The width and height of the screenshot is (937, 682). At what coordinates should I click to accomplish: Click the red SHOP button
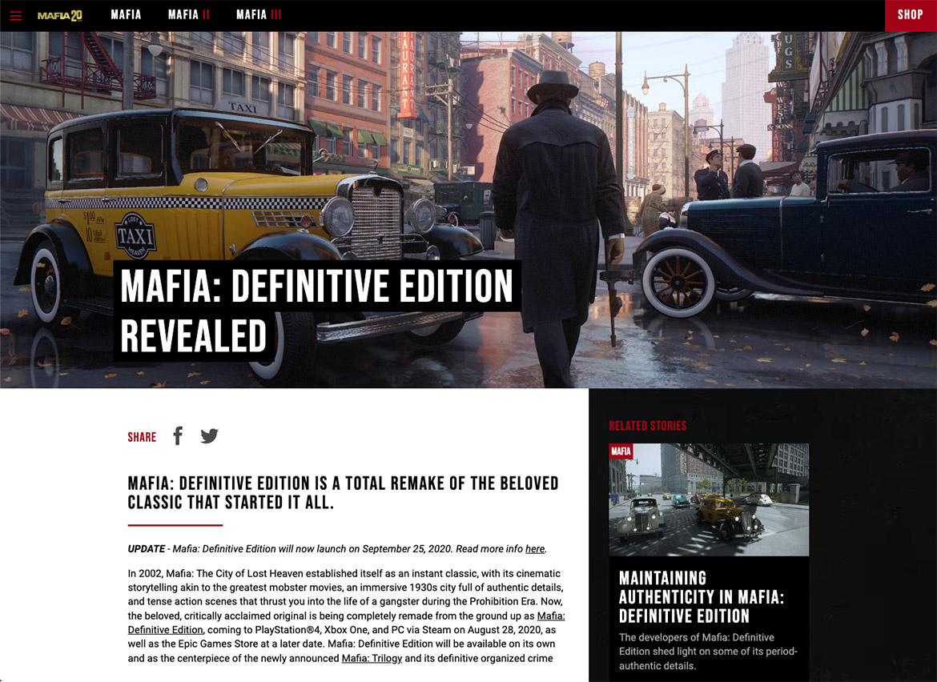[x=911, y=15]
